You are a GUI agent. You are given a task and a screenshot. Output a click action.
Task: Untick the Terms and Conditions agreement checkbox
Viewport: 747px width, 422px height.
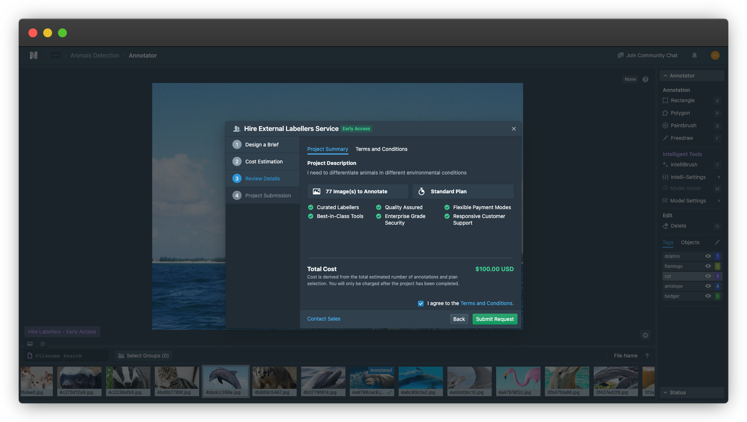[421, 304]
